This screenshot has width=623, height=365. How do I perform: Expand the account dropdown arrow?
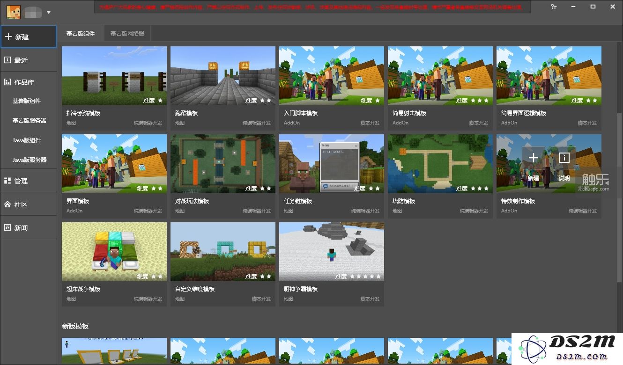pos(49,13)
